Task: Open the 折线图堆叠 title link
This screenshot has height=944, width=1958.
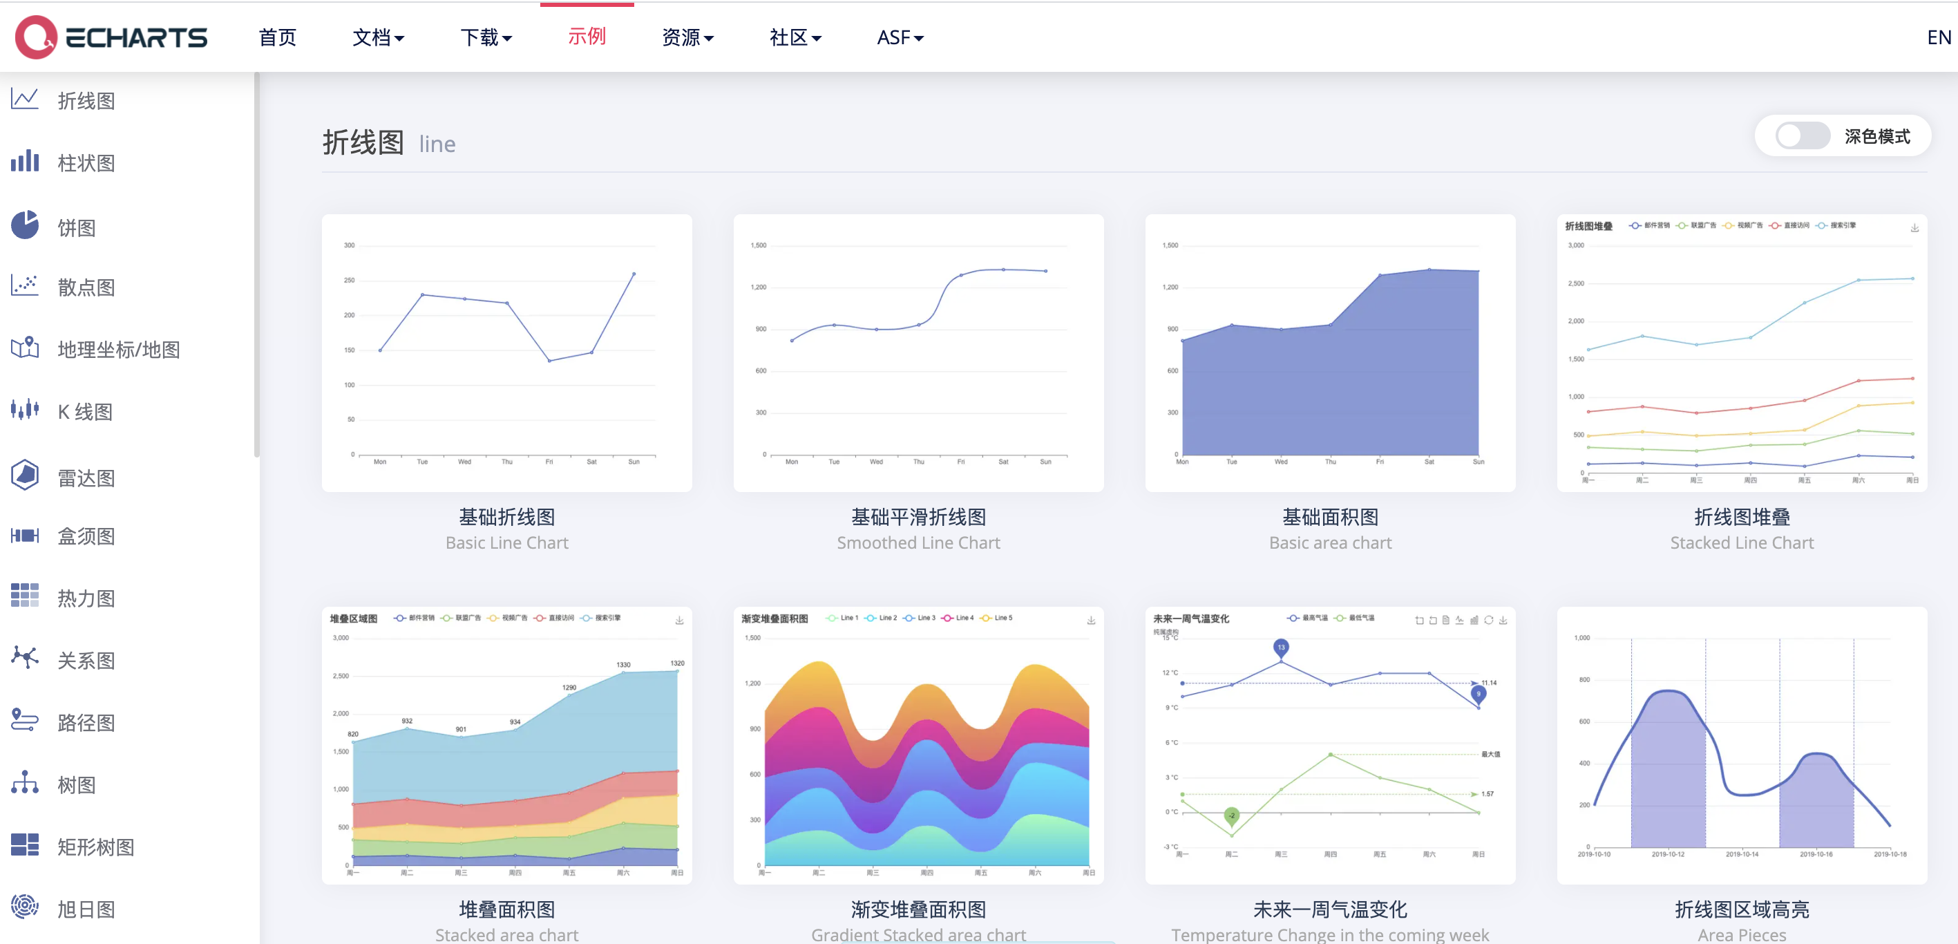Action: 1742,517
